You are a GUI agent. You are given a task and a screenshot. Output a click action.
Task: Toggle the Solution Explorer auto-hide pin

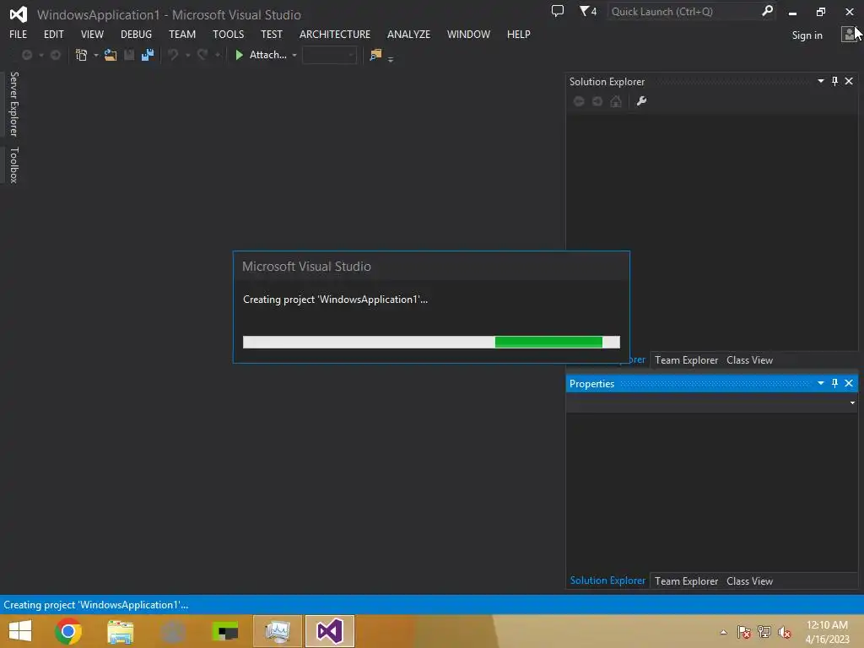[x=834, y=81]
